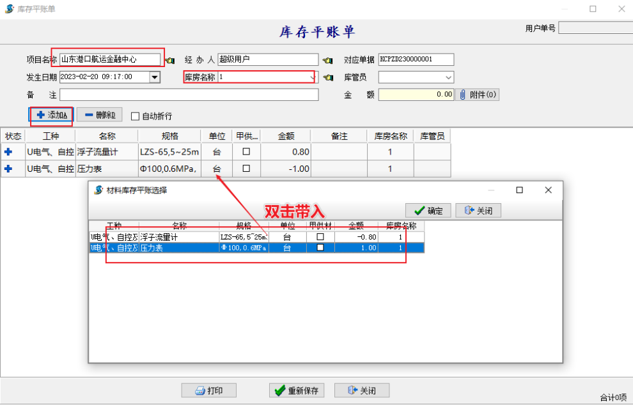Viewport: 633px width, 405px height.
Task: Click the plus status icon on 浮子流量计 row
Action: (x=9, y=152)
